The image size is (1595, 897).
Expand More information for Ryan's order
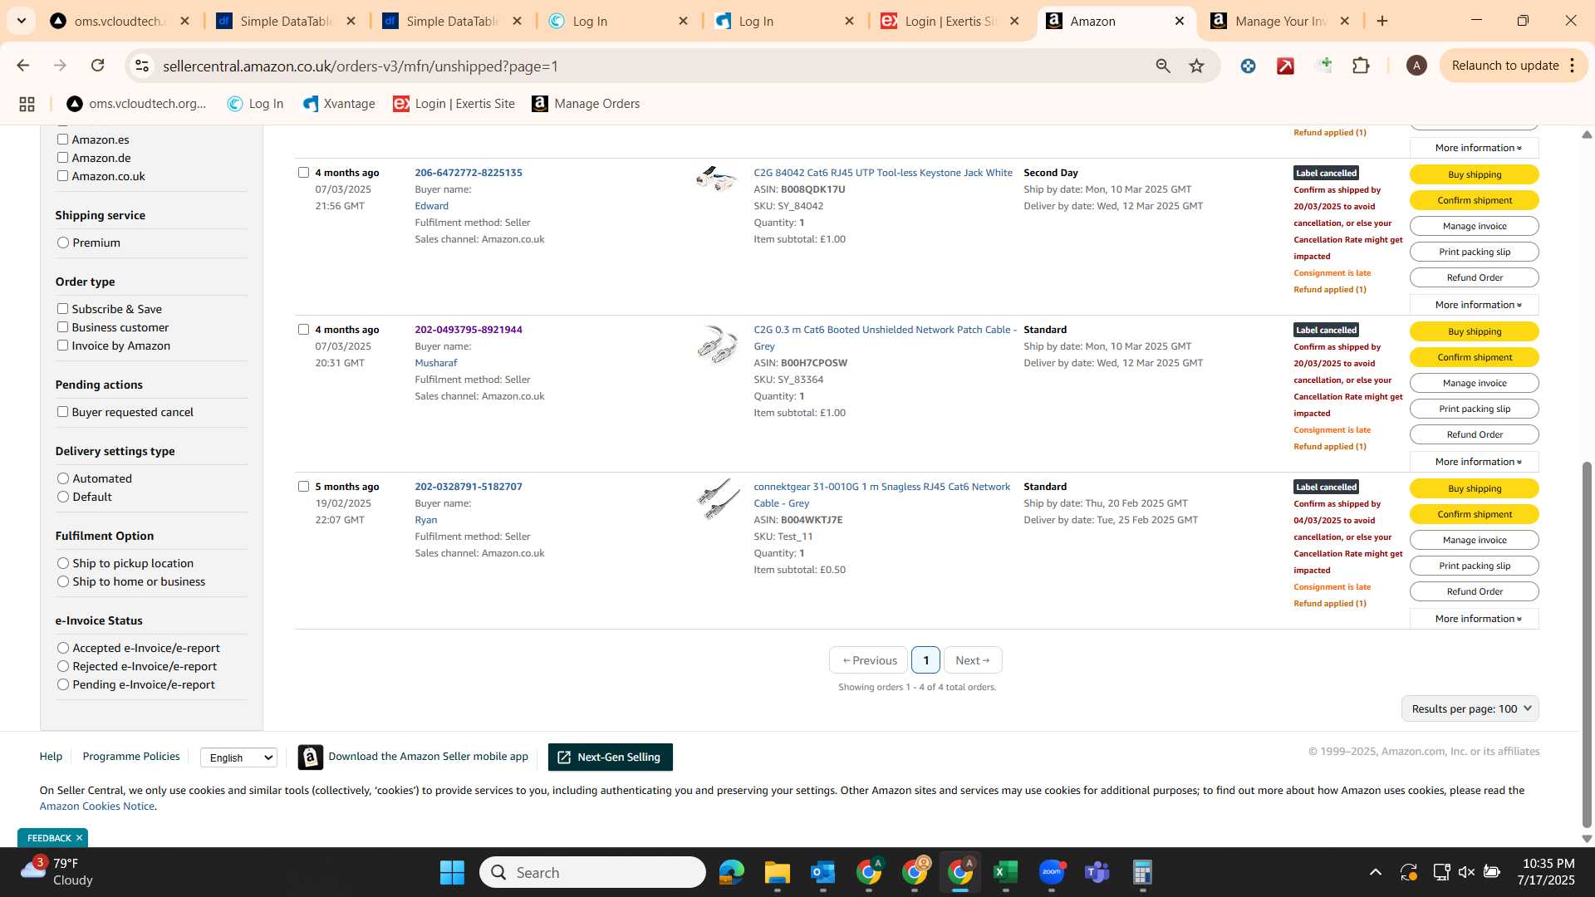click(x=1475, y=619)
